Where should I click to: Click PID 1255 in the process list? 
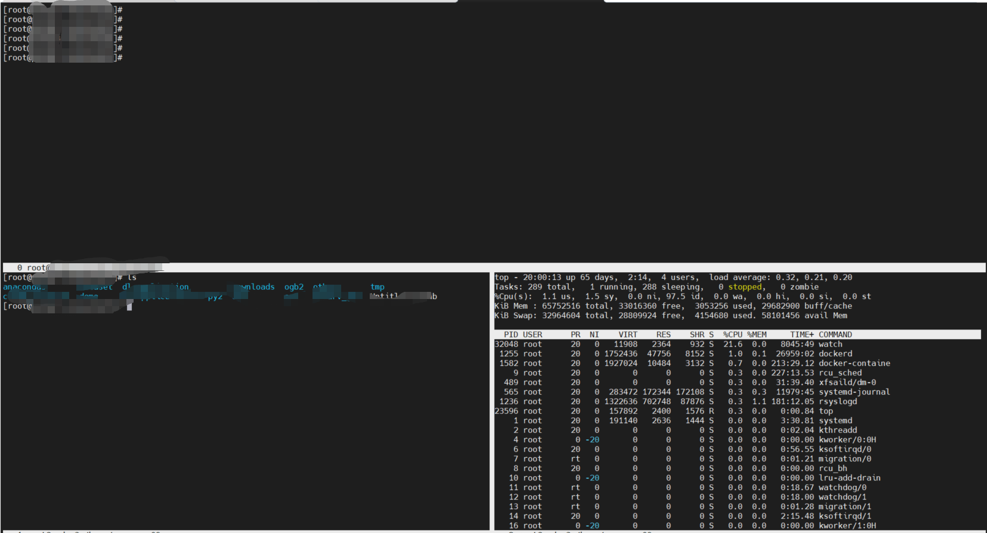[509, 354]
